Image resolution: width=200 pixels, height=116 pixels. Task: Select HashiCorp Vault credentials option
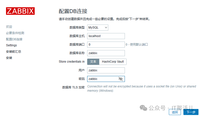tap(113, 62)
